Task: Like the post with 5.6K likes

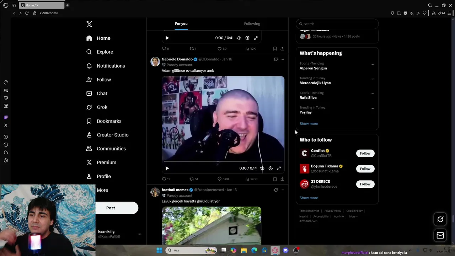Action: [x=219, y=179]
